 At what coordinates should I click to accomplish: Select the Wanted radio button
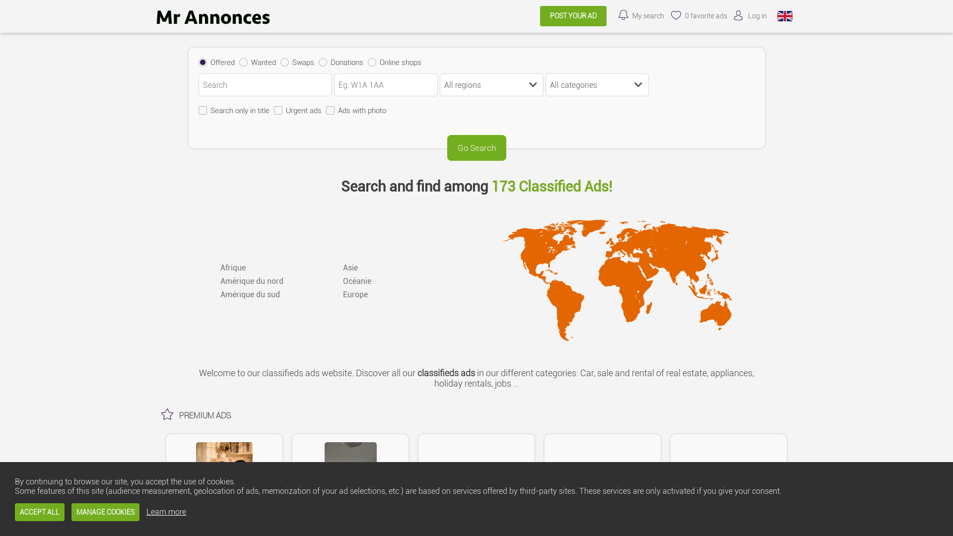click(x=243, y=63)
